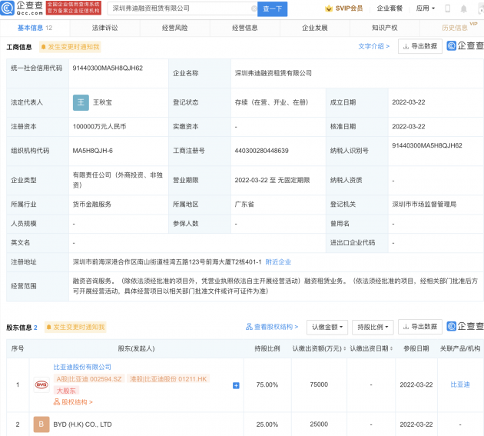Click 组织机构代码 MA5H8QJH-6 value
Viewport: 484px width, 436px height.
point(93,151)
